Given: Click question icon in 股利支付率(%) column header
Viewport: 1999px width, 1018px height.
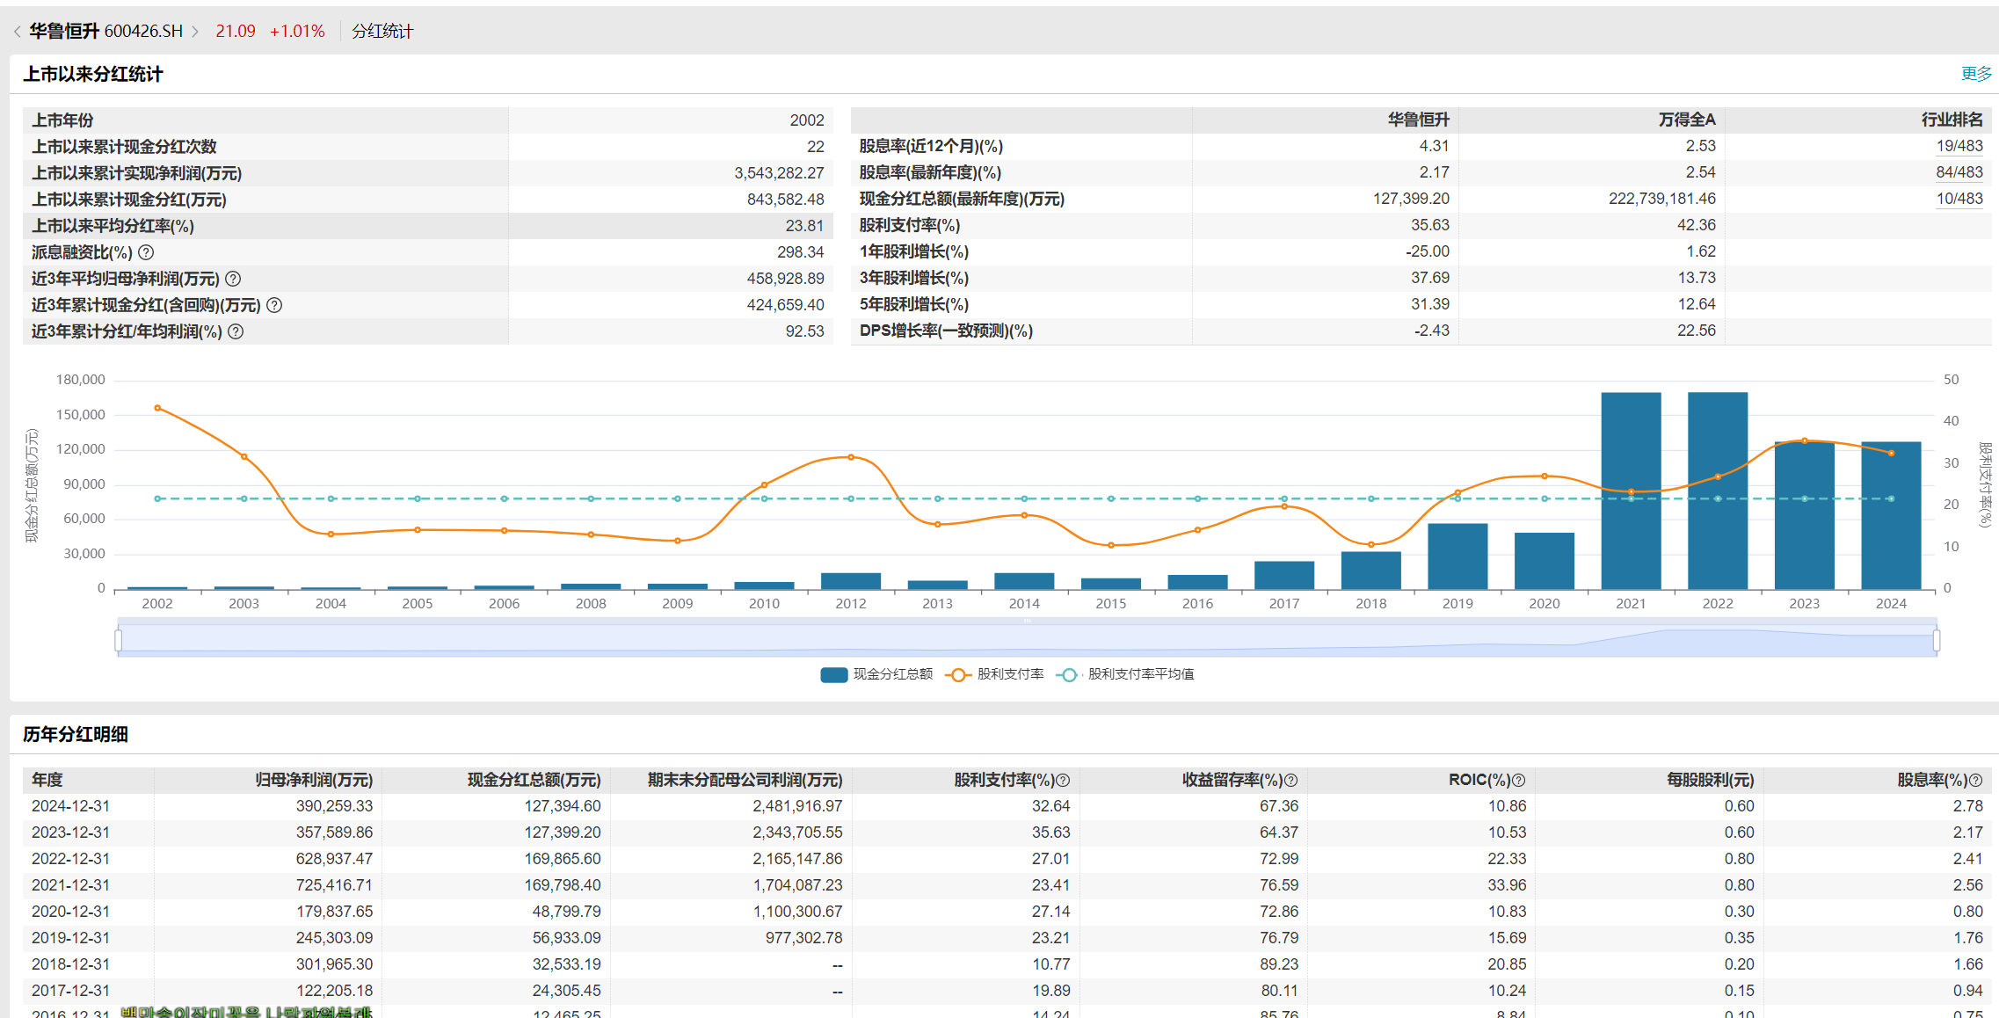Looking at the screenshot, I should [1063, 780].
